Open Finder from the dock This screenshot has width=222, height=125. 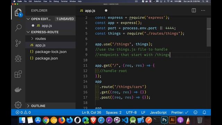[22, 120]
